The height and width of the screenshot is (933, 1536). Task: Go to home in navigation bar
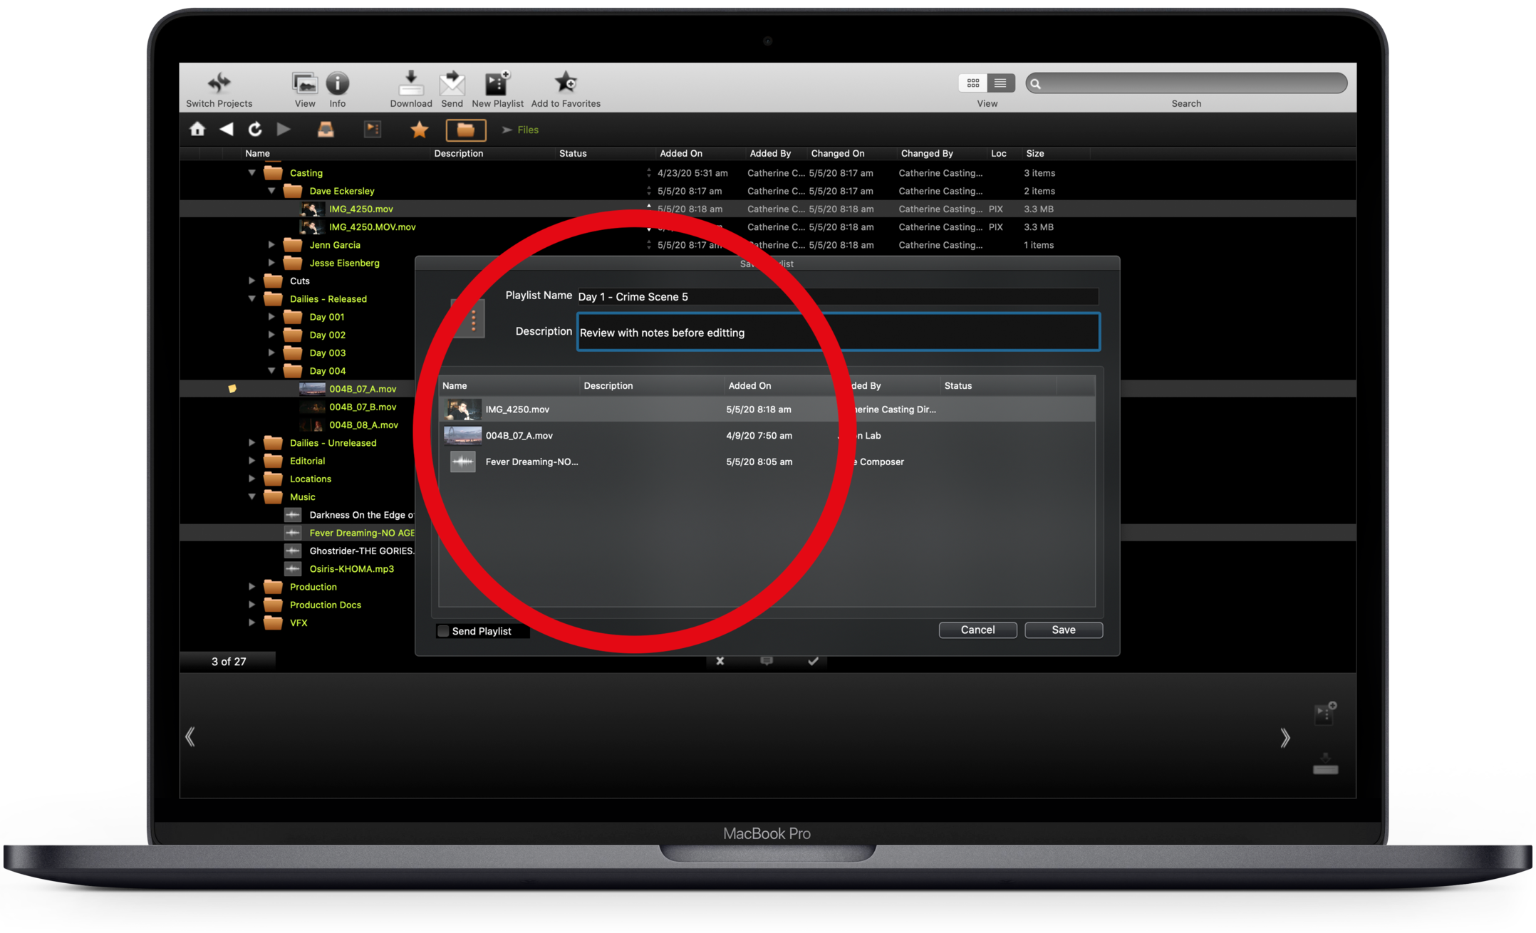point(197,129)
